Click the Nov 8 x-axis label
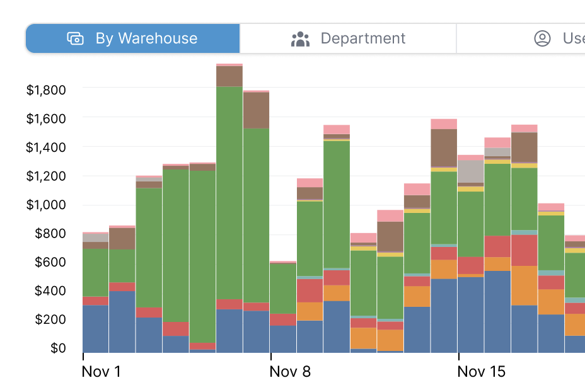The image size is (585, 390). (x=290, y=372)
